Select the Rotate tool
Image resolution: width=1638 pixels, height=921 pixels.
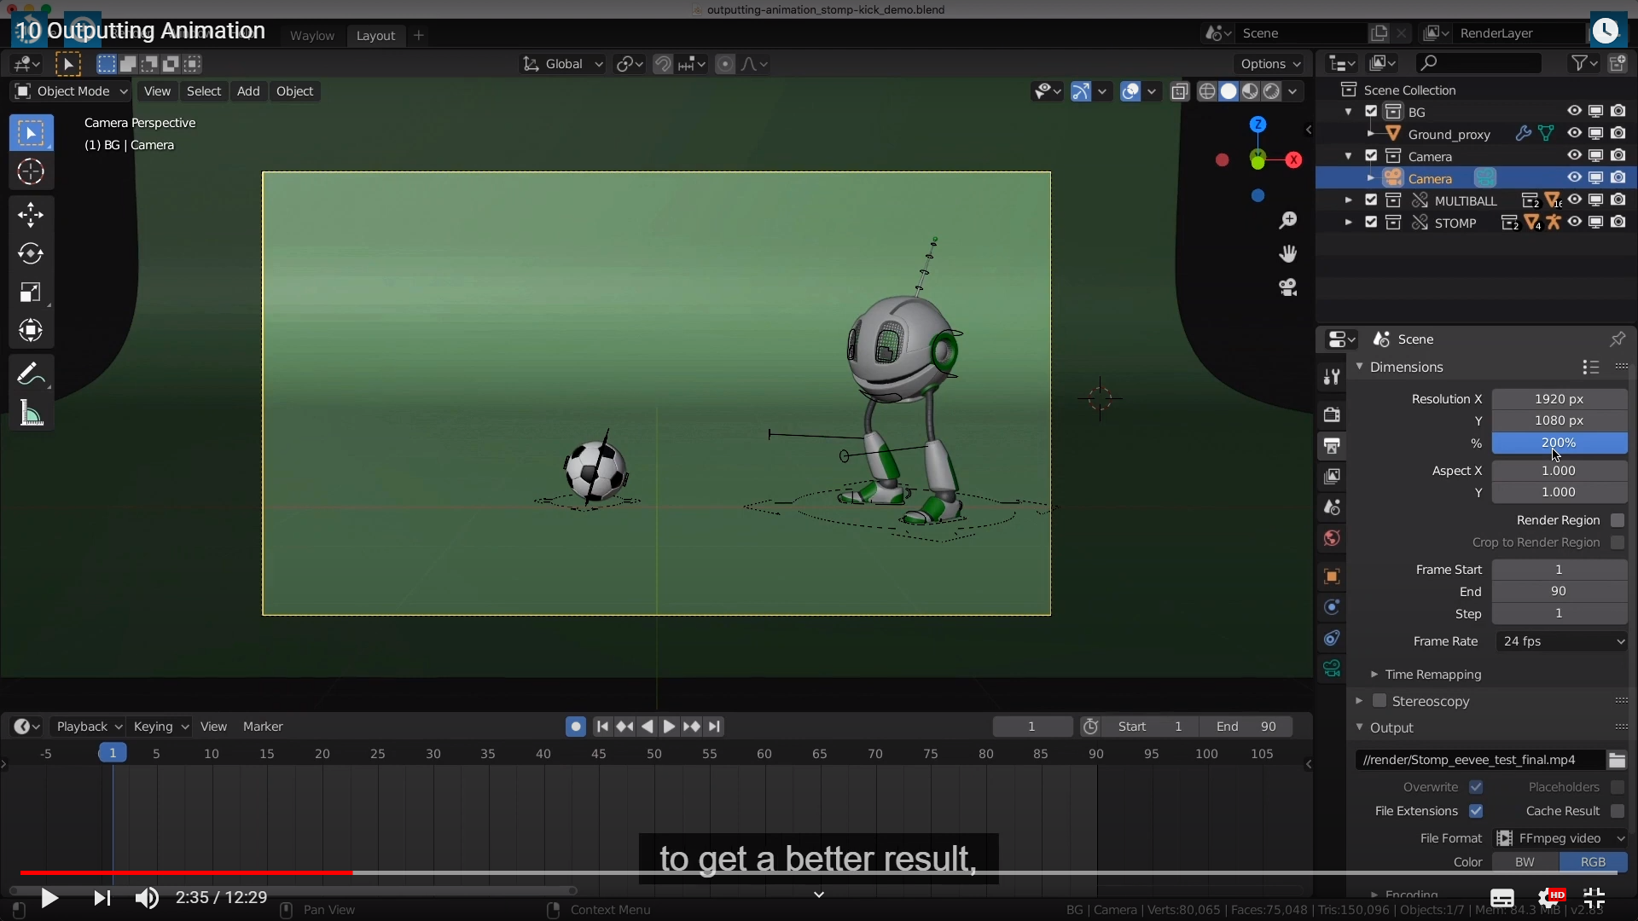31,253
